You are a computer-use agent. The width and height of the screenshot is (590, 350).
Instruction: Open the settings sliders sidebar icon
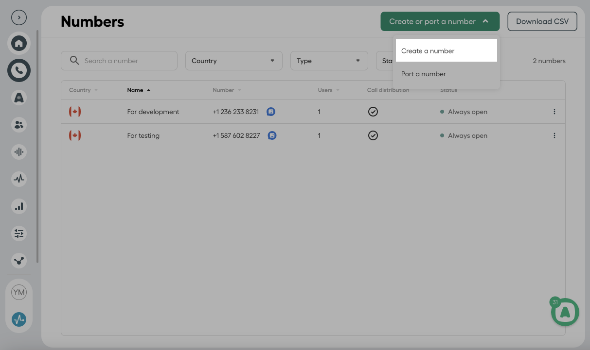(x=19, y=233)
